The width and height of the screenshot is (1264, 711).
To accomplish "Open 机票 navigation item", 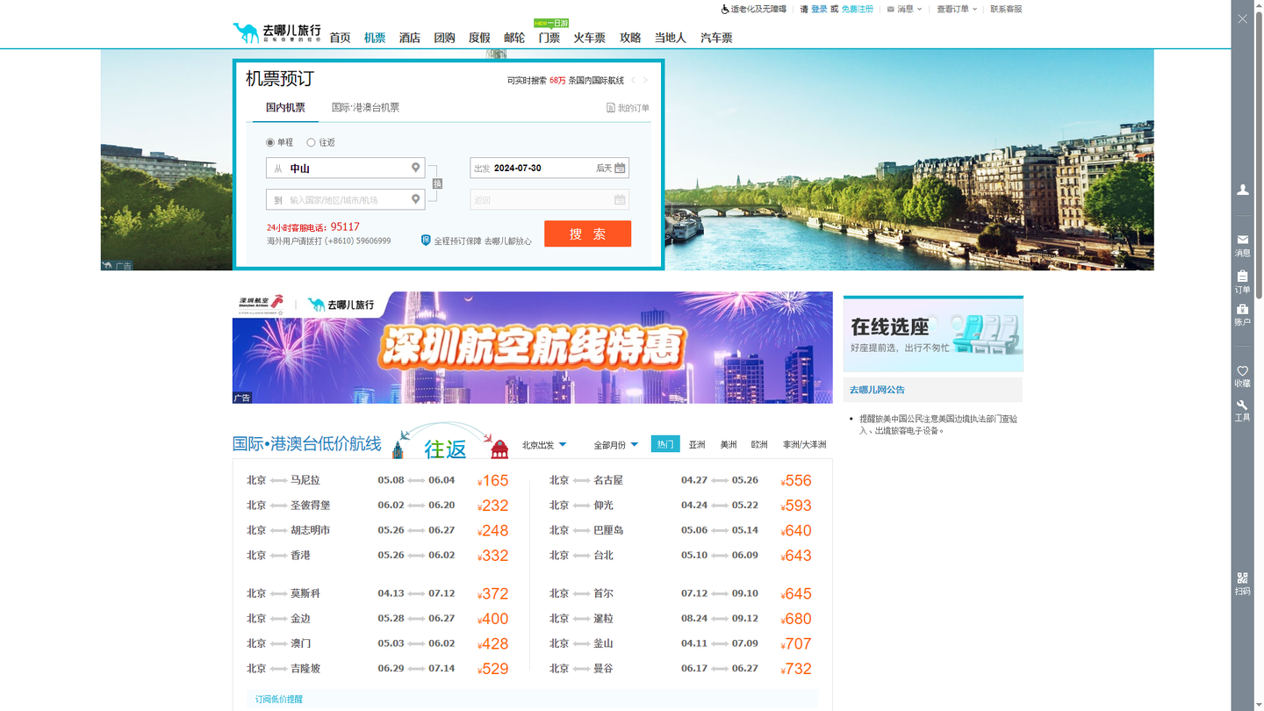I will (375, 38).
